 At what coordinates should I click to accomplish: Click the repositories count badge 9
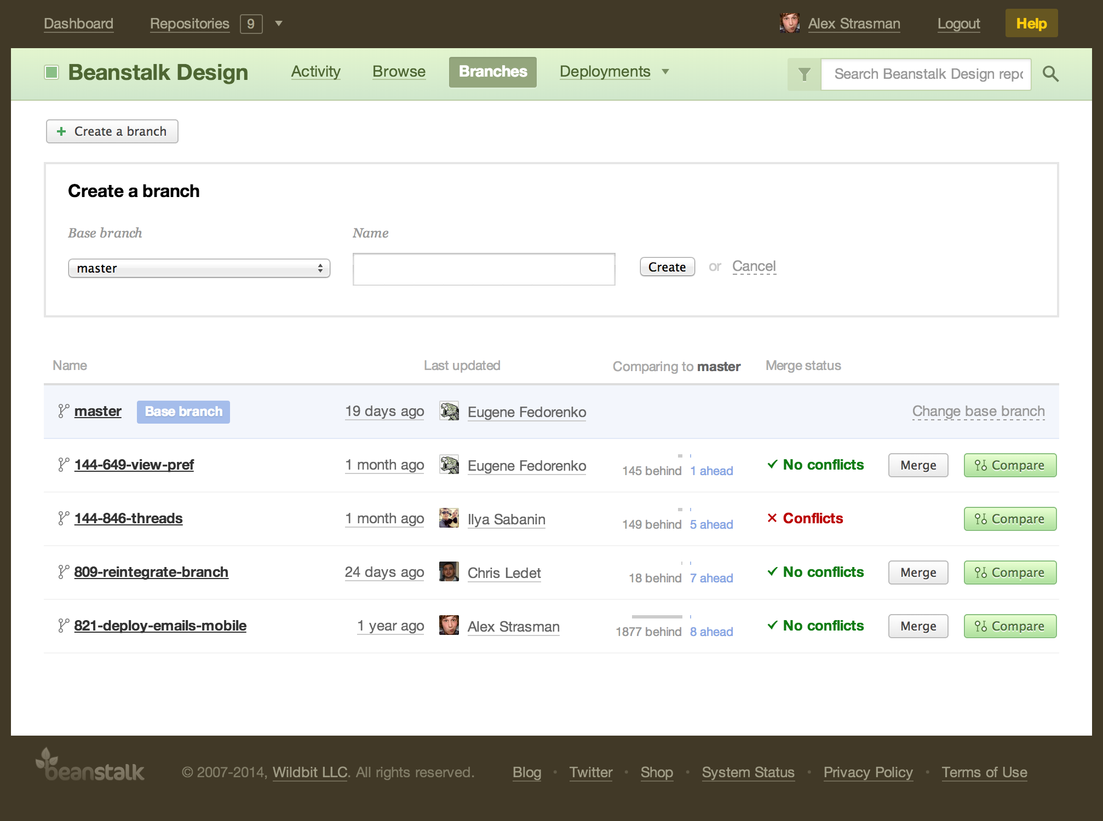click(x=251, y=24)
